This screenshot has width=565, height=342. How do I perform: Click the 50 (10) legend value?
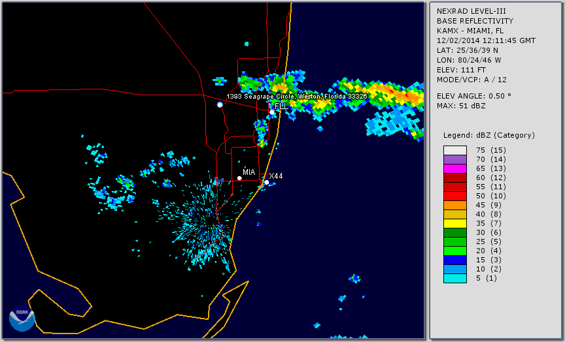(490, 196)
